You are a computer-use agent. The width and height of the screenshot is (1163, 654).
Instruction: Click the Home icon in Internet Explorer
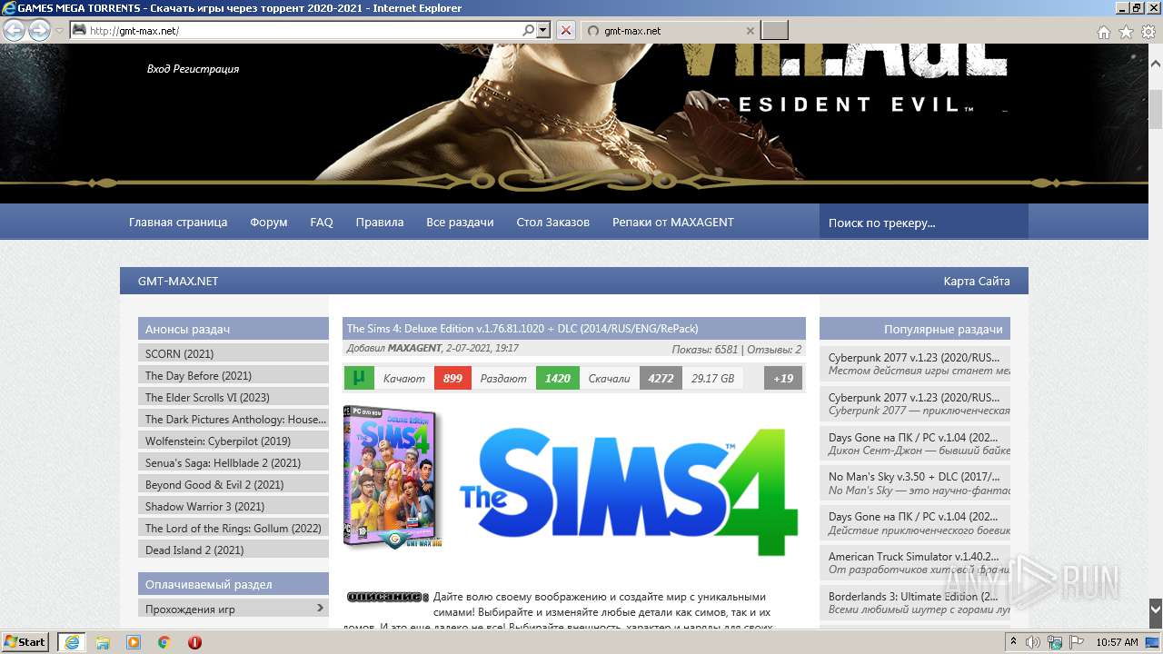coord(1104,32)
